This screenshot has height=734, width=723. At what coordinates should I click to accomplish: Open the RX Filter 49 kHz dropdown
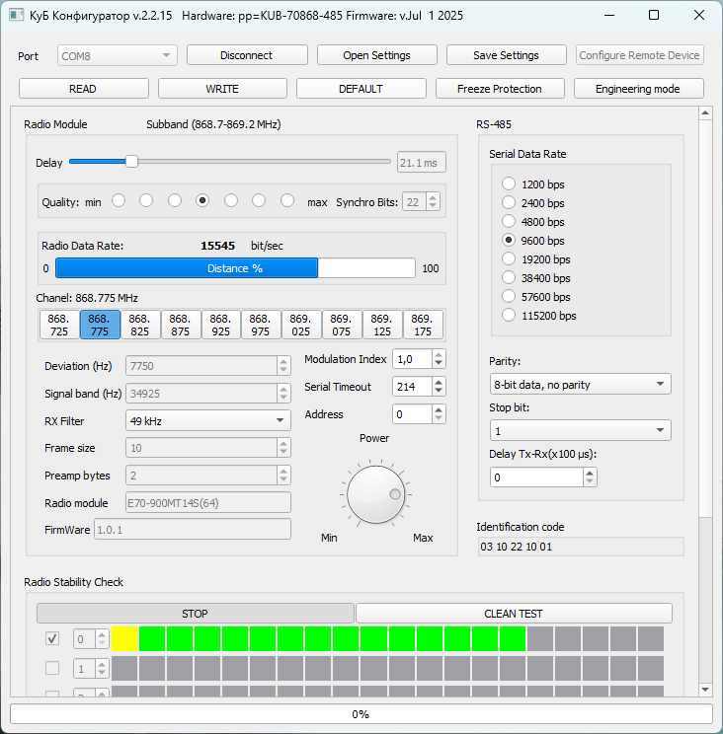coord(208,421)
